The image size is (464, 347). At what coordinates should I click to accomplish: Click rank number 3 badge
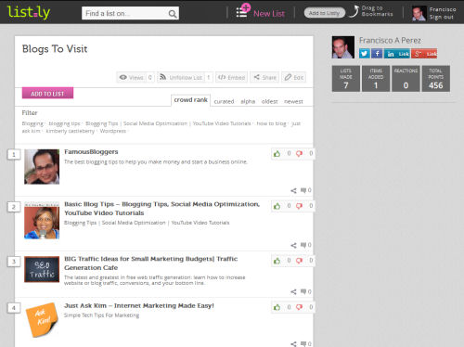(14, 262)
